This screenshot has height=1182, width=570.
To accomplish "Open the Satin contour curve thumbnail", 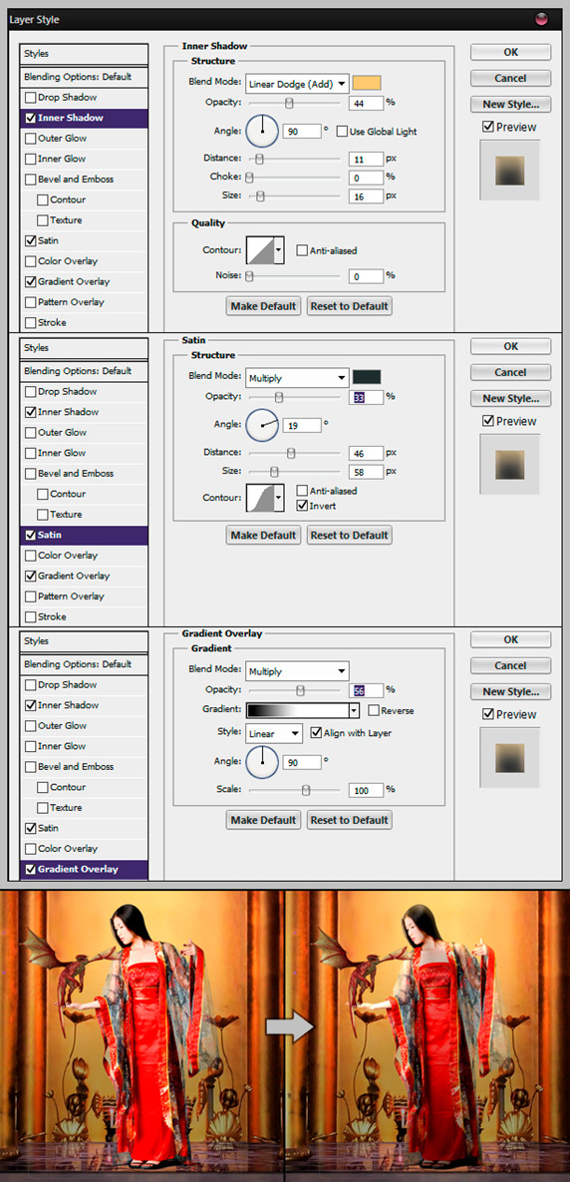I will tap(265, 498).
